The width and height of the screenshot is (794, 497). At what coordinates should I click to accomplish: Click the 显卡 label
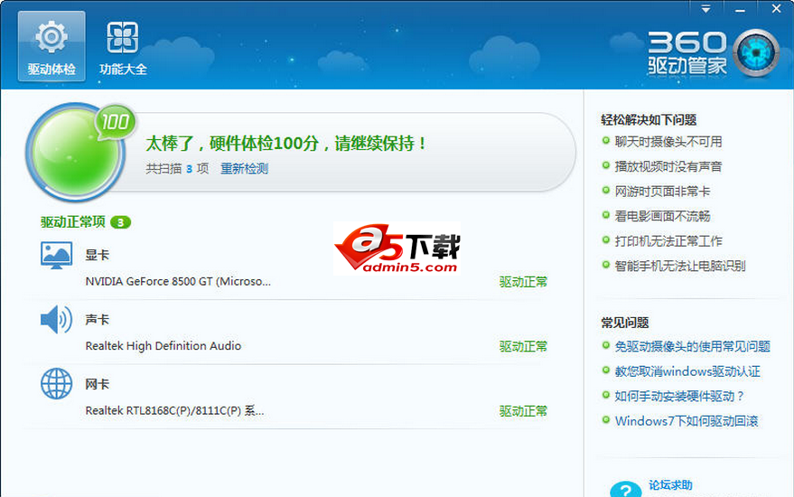(x=98, y=255)
